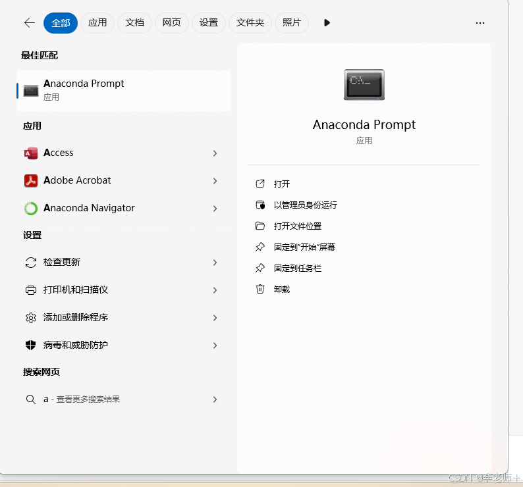Viewport: 523px width, 487px height.
Task: Select the 全部 filter tab
Action: coord(61,22)
